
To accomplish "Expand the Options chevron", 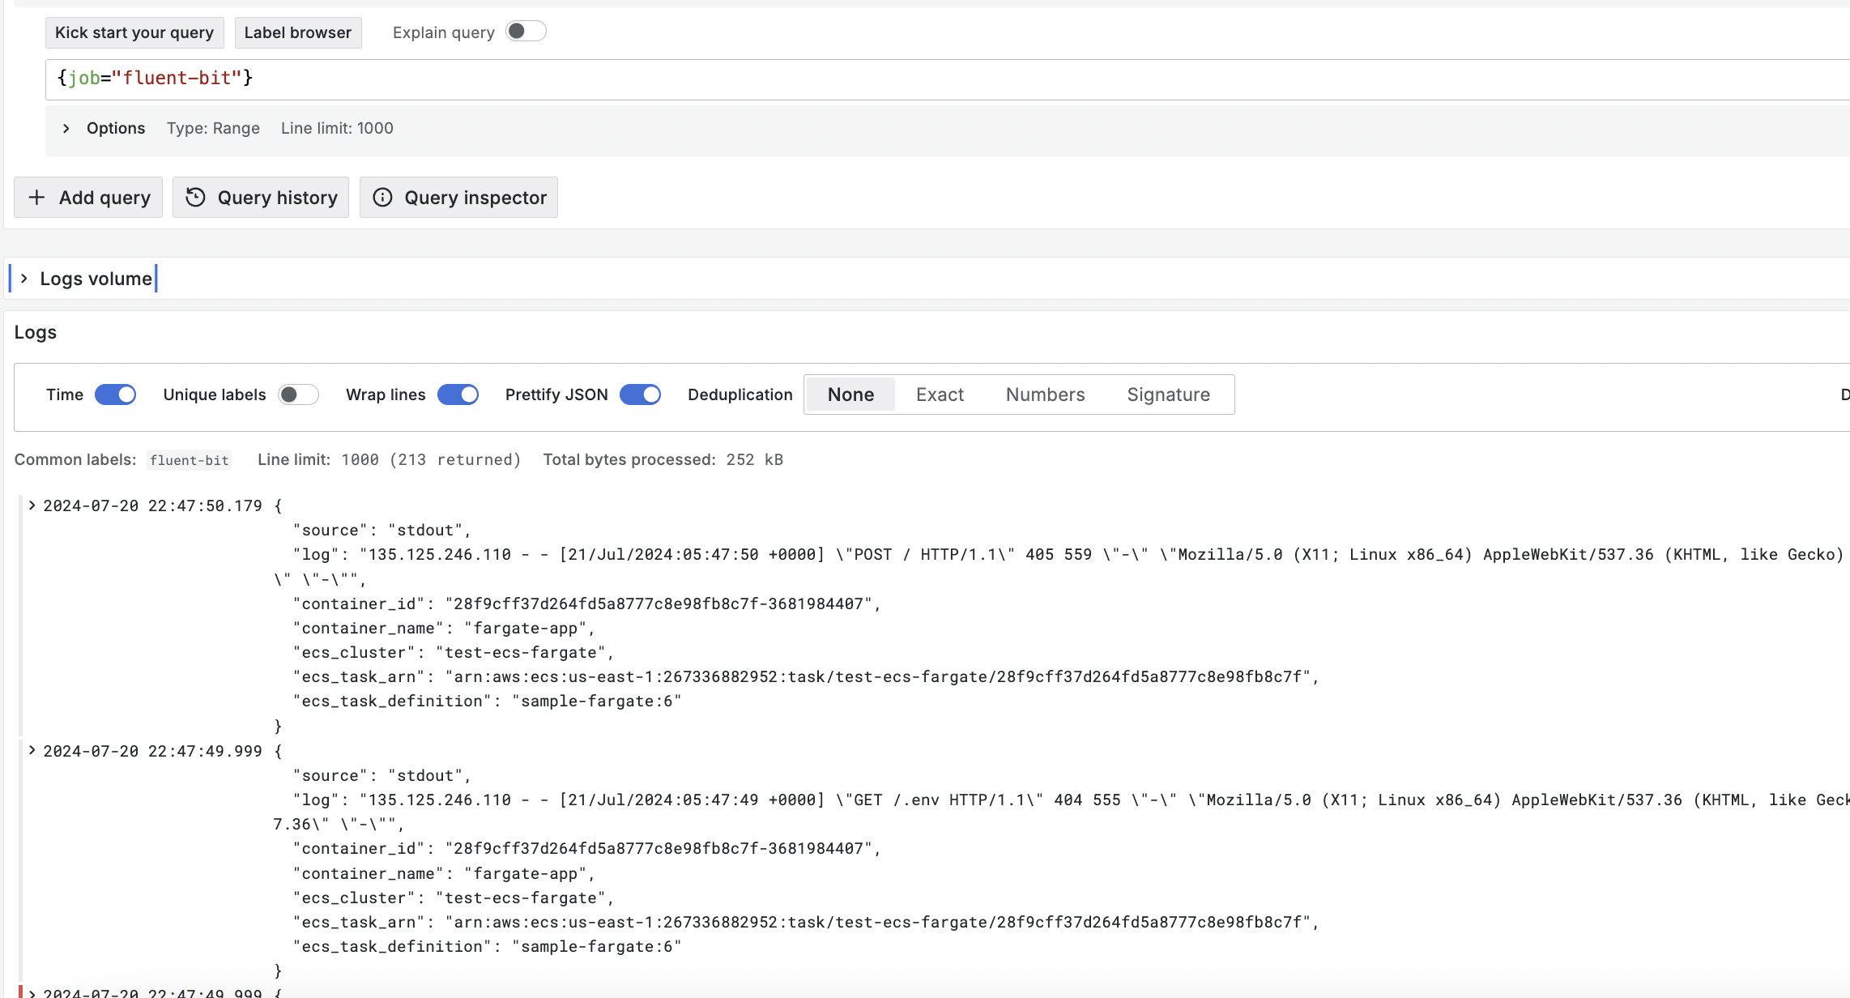I will click(x=66, y=128).
